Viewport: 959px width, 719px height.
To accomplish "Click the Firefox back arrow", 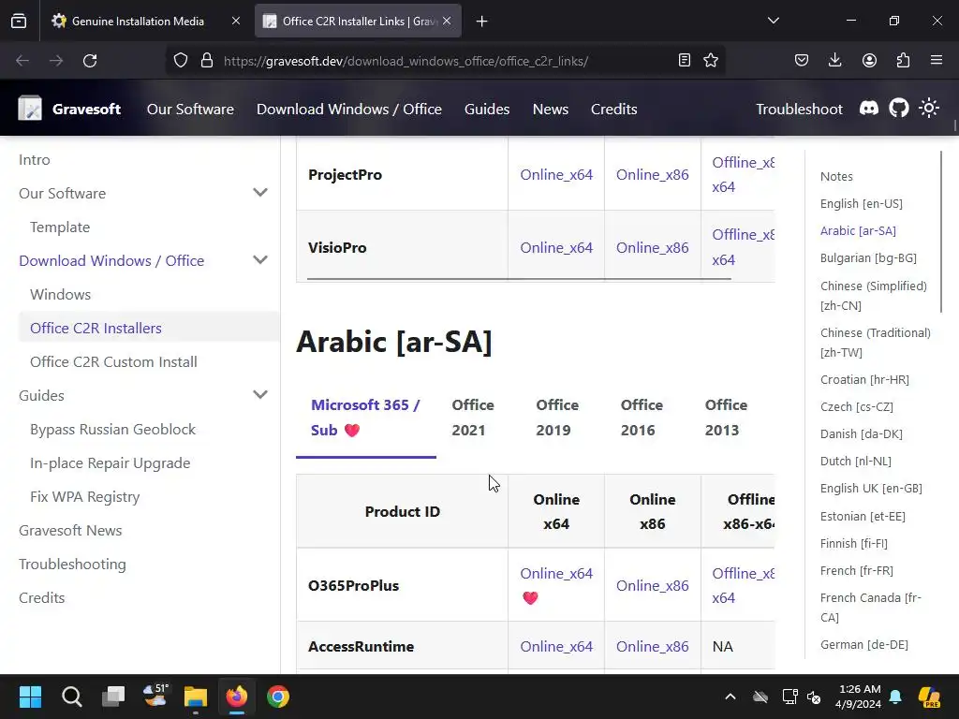I will coord(22,61).
